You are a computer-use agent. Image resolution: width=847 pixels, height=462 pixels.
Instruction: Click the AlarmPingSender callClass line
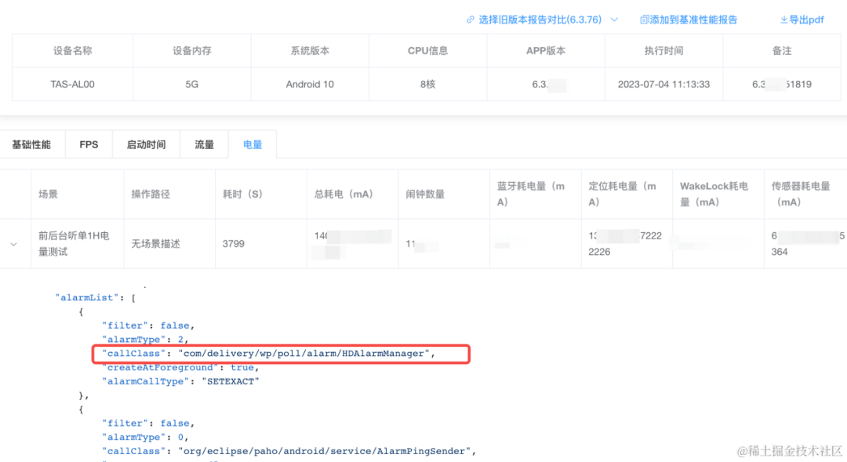(289, 451)
